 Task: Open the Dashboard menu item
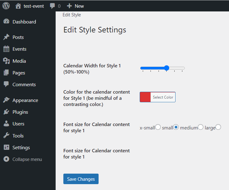pos(24,22)
